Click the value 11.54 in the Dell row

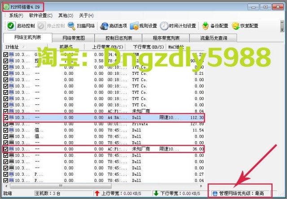(x=198, y=130)
